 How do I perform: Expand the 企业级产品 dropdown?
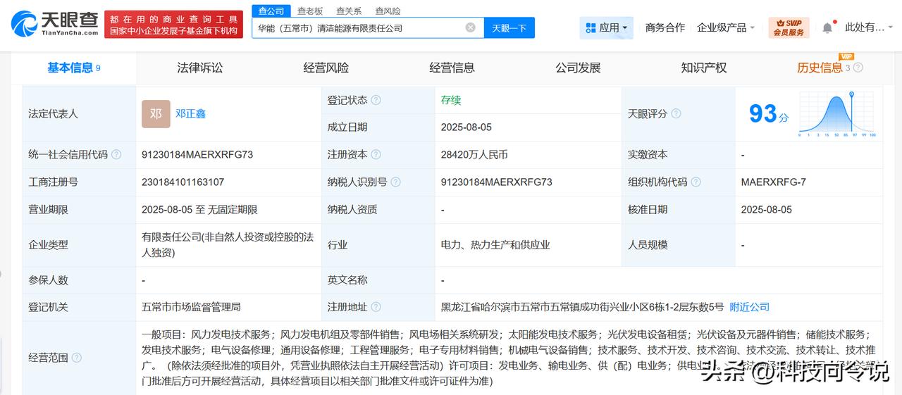click(x=726, y=27)
